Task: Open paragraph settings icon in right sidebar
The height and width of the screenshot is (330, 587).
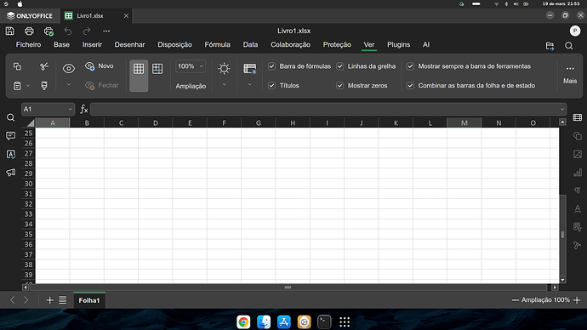Action: click(x=578, y=191)
